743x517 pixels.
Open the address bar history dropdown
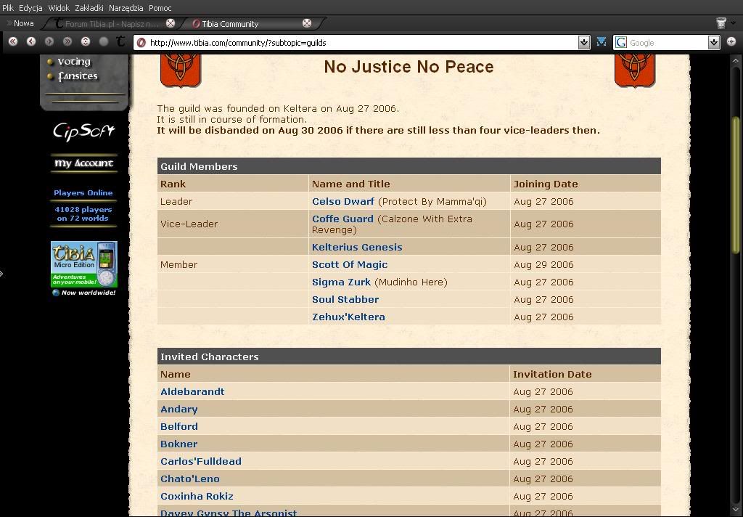point(584,43)
